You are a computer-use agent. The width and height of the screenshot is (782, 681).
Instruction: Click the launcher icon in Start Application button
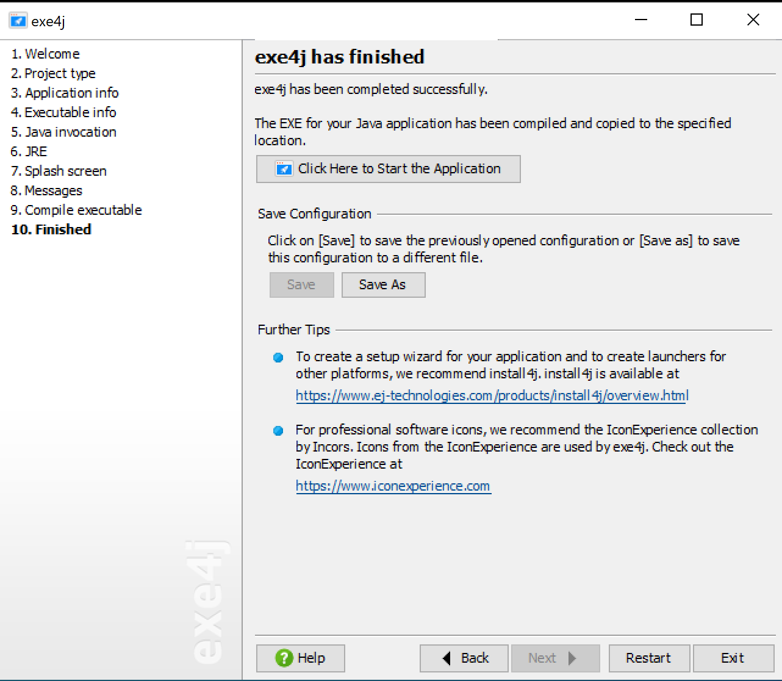point(284,169)
